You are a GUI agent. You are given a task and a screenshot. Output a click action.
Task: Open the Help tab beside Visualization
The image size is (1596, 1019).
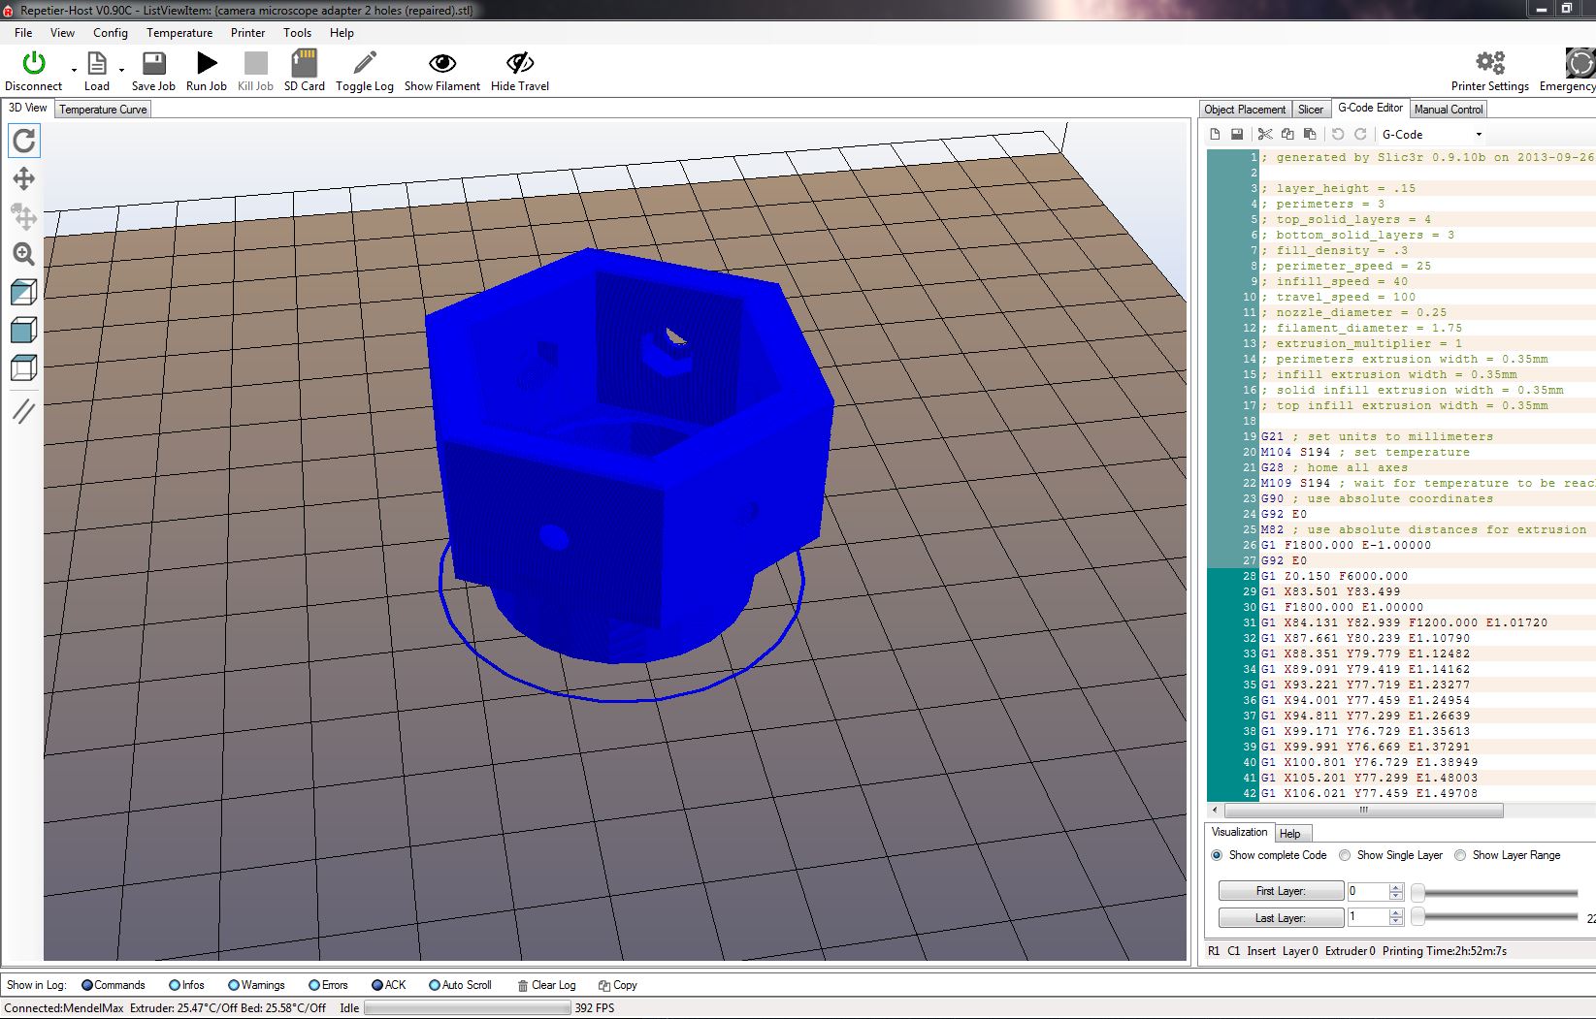point(1290,833)
